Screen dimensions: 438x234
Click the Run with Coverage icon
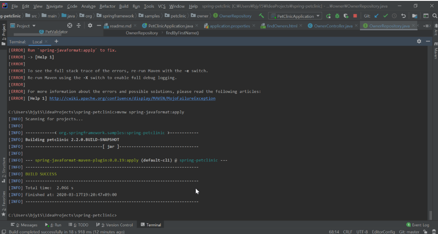click(x=346, y=16)
